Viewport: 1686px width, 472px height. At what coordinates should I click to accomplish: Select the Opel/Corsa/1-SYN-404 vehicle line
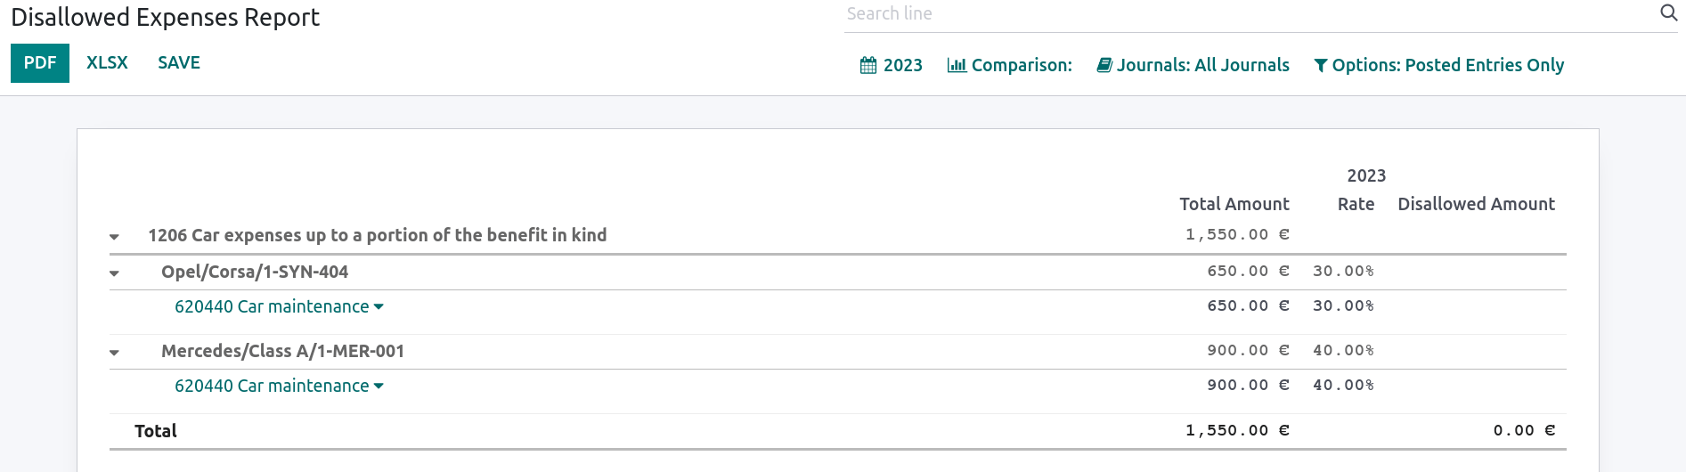click(x=255, y=272)
